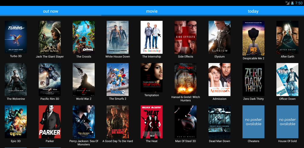
Task: Click 'Percy Jackson: Sea Of Monsters' title text
Action: (83, 143)
